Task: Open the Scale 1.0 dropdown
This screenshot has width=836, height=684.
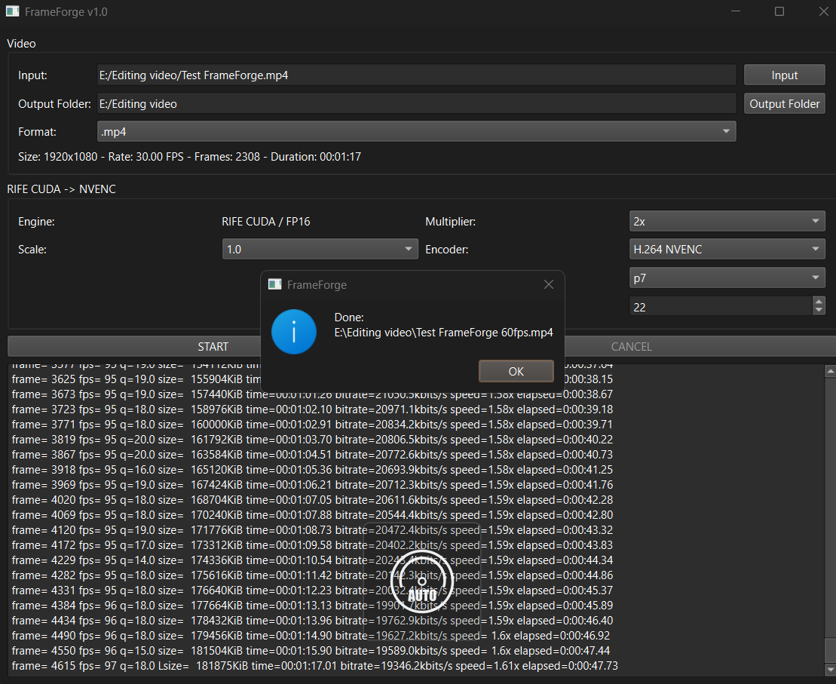Action: [320, 249]
